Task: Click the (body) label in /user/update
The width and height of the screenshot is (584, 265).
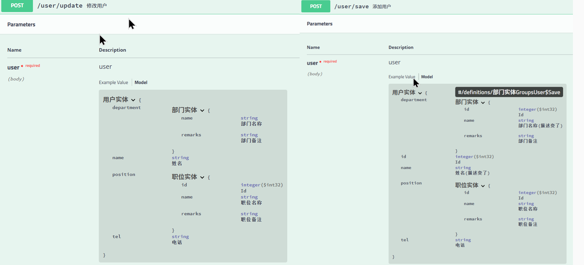Action: point(16,79)
